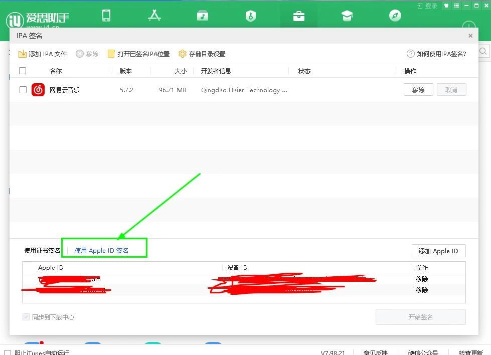Screen dimensions: 491x355
Task: Click the Qingdao Haier Technology developer cell
Action: [x=244, y=90]
